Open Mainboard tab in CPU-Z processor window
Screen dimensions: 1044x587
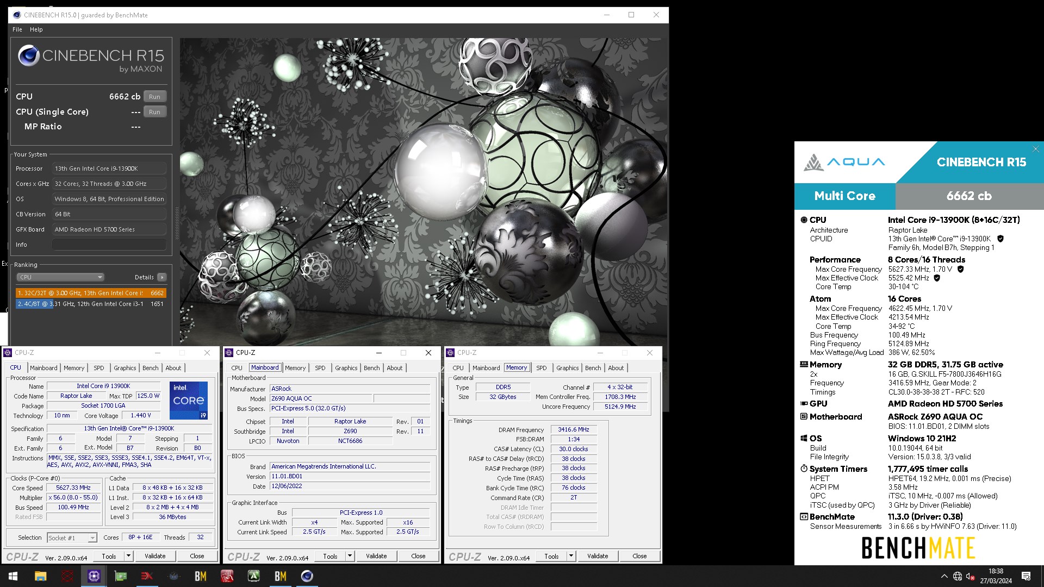[x=44, y=368]
